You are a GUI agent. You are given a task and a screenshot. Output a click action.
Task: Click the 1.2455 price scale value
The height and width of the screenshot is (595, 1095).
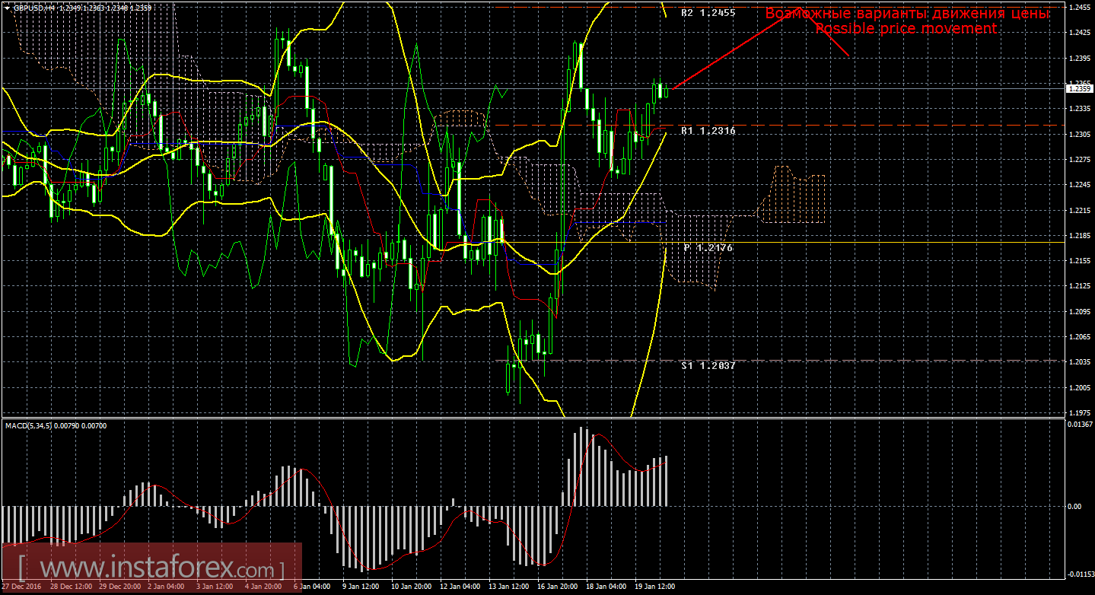(1079, 7)
